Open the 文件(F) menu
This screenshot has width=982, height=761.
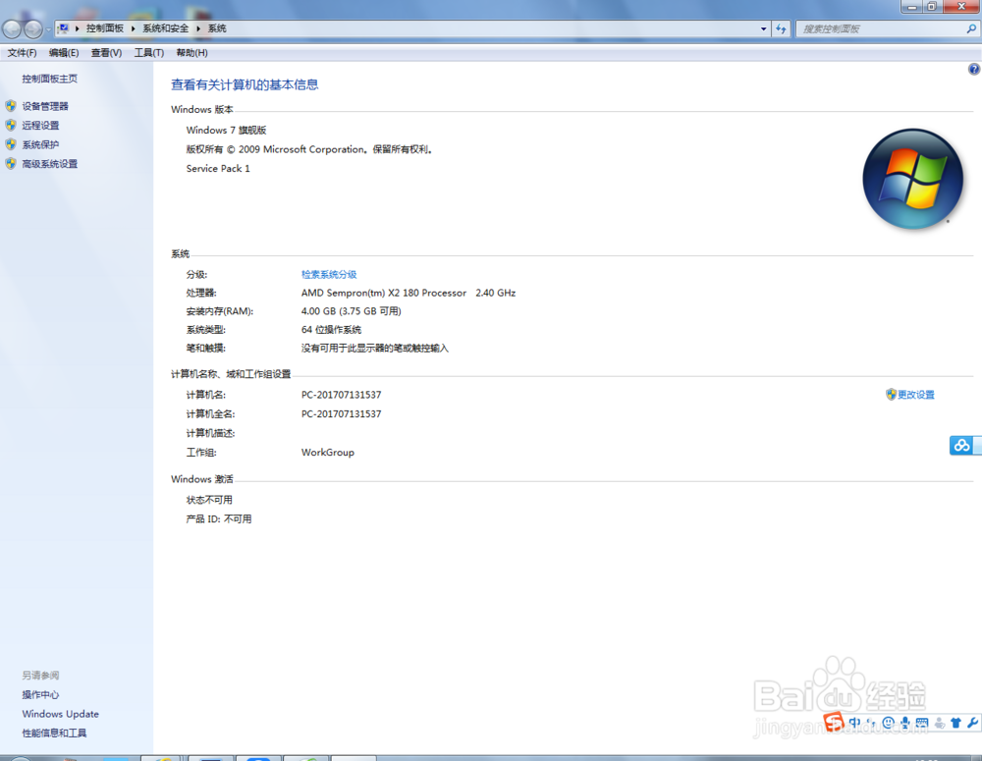point(22,53)
